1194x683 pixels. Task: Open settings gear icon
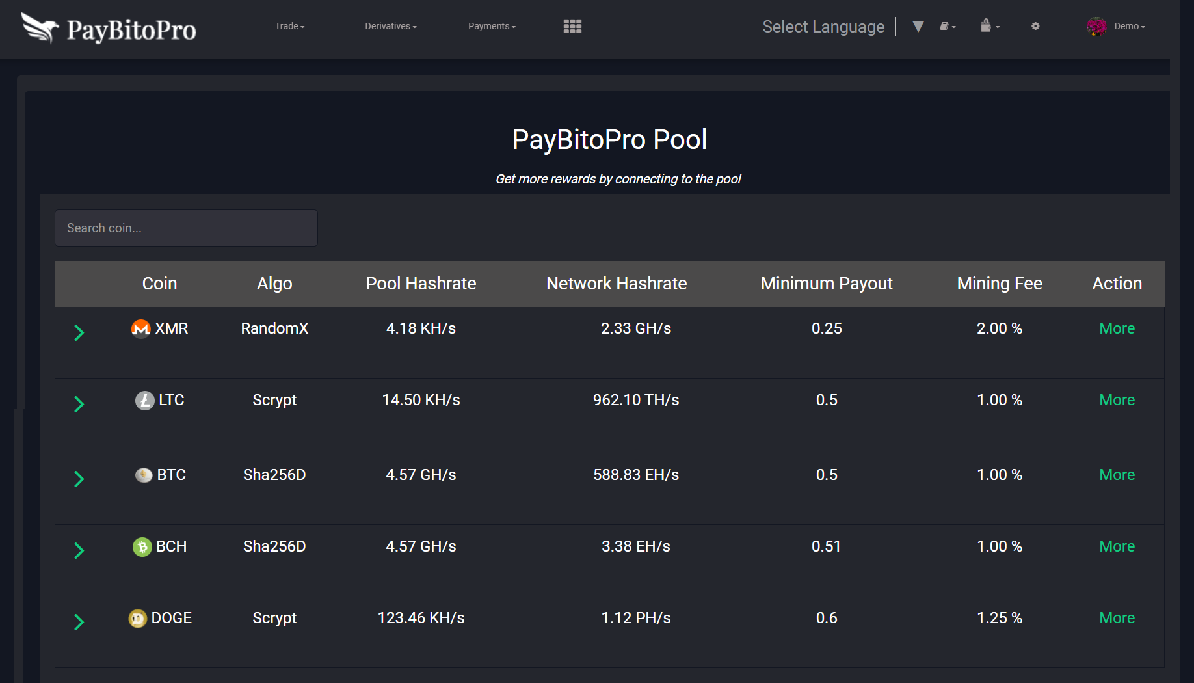1035,26
